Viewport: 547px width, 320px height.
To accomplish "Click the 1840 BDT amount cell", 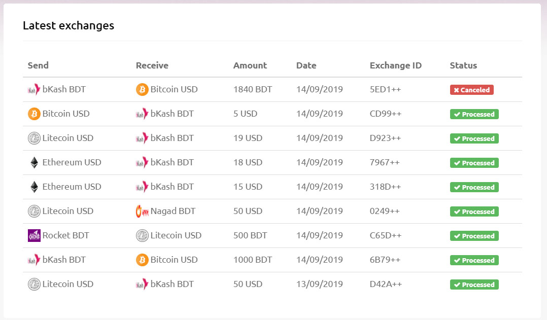I will click(x=252, y=90).
